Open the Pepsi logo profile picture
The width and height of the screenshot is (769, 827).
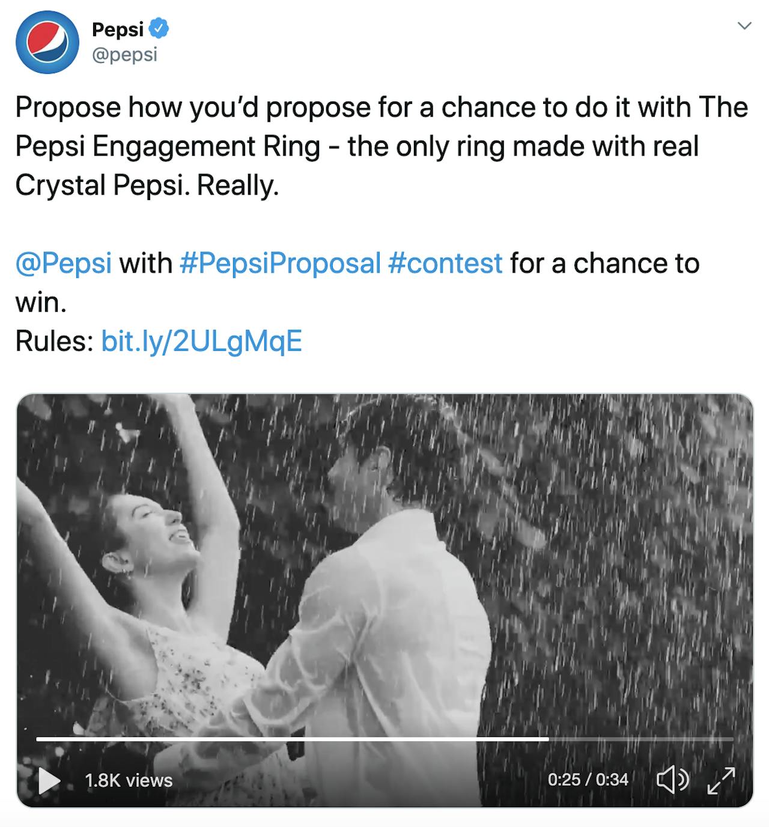(x=47, y=42)
